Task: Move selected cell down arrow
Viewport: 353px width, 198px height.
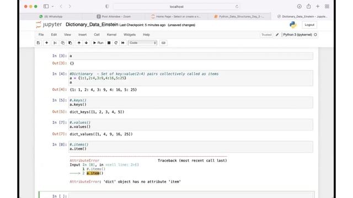Action: [x=86, y=43]
